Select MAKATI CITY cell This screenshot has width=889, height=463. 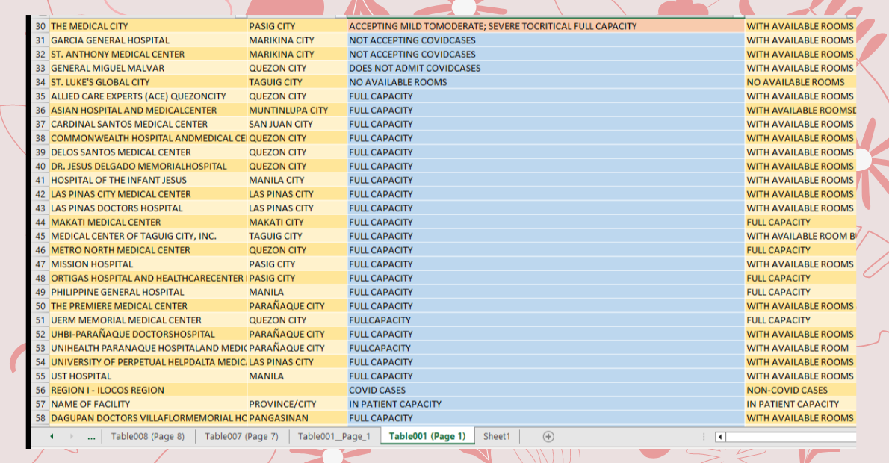click(297, 222)
